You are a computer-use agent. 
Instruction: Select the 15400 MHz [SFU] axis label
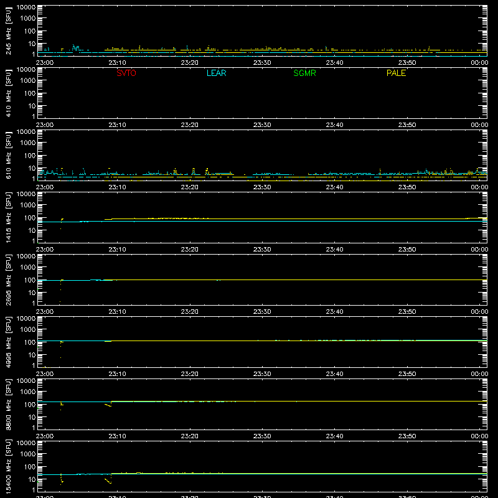(x=9, y=466)
